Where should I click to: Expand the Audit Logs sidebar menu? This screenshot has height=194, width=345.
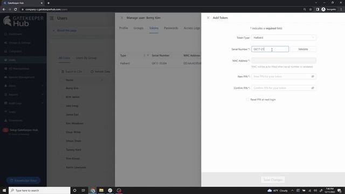[23, 103]
